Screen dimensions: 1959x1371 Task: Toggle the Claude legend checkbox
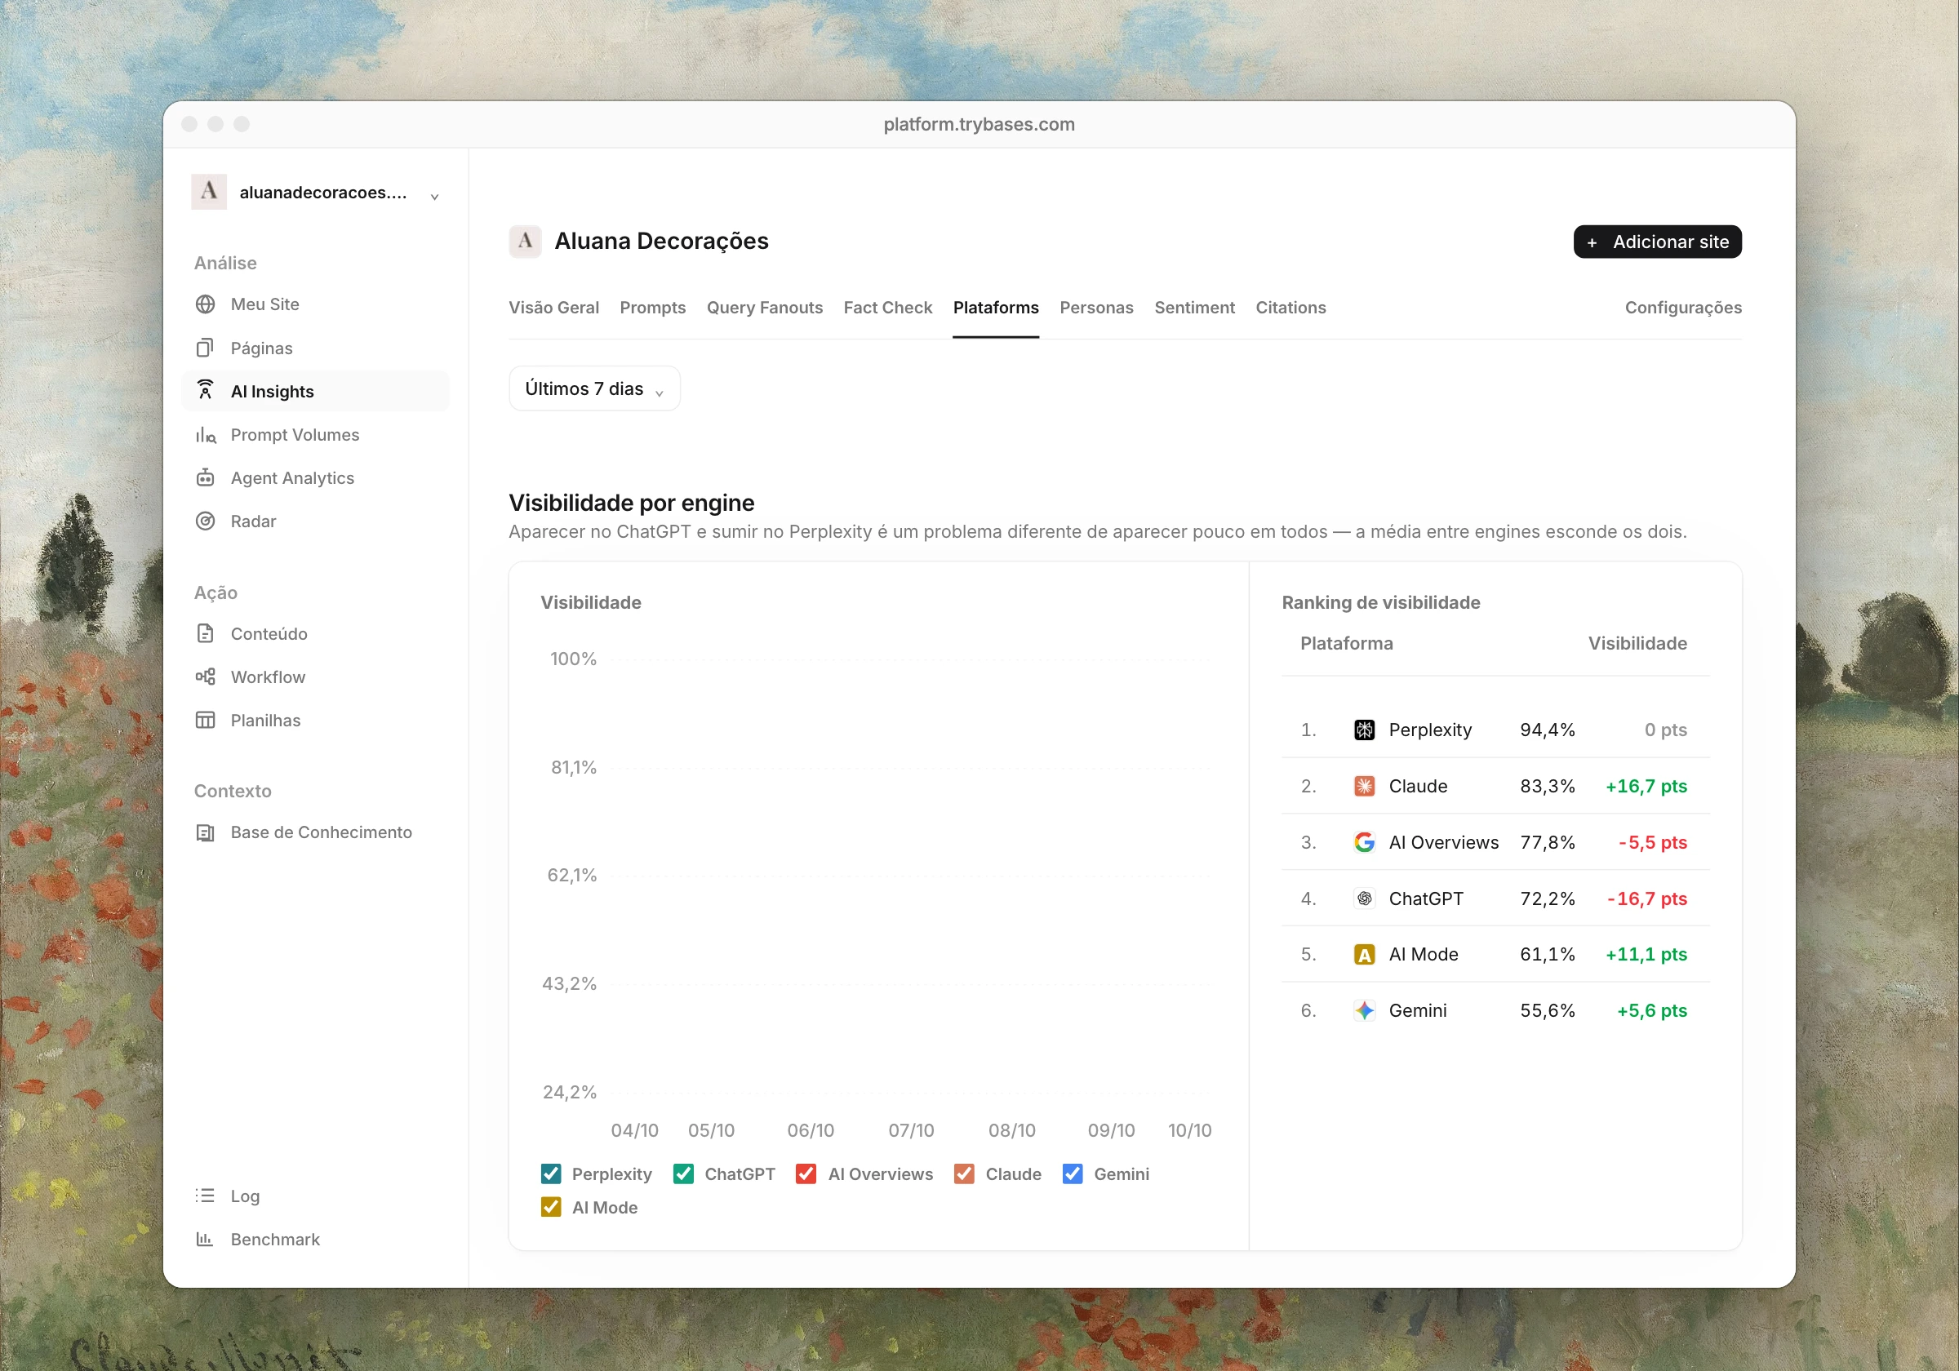tap(964, 1175)
